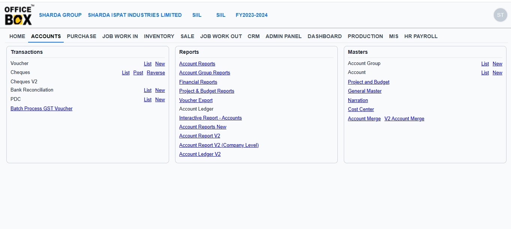Open Account Group Reports

tap(205, 73)
